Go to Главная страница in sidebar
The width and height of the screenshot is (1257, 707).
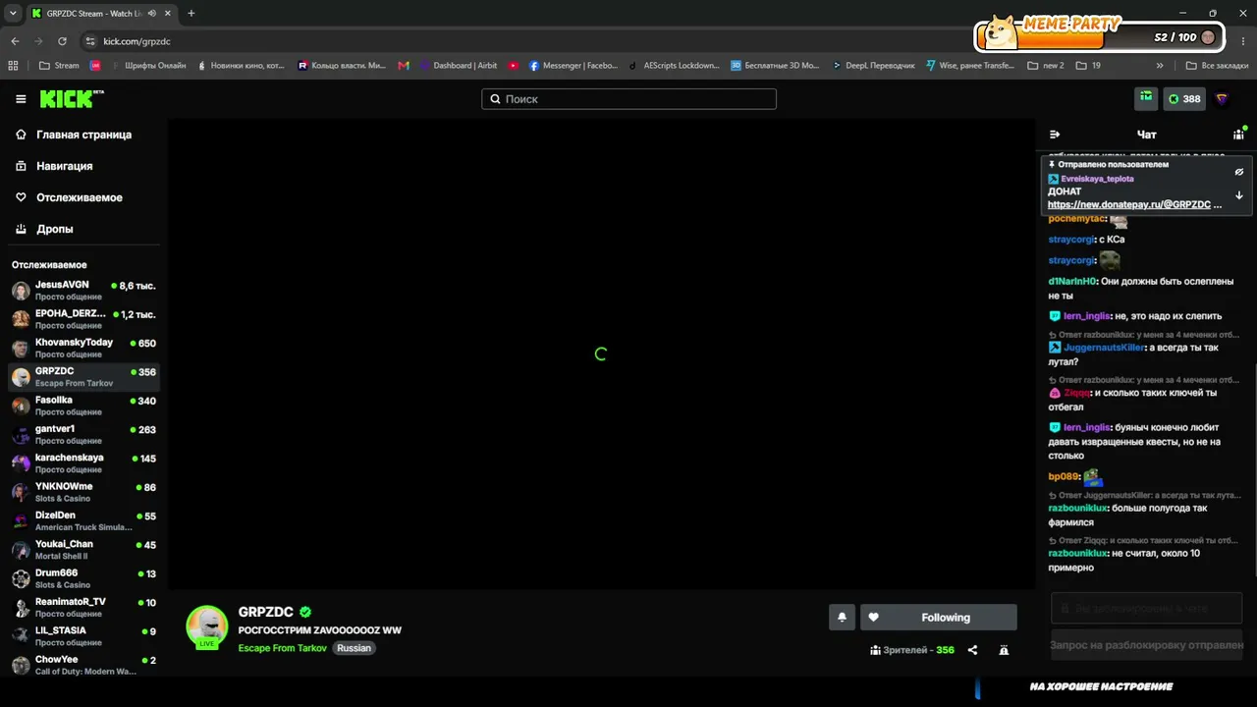(83, 135)
